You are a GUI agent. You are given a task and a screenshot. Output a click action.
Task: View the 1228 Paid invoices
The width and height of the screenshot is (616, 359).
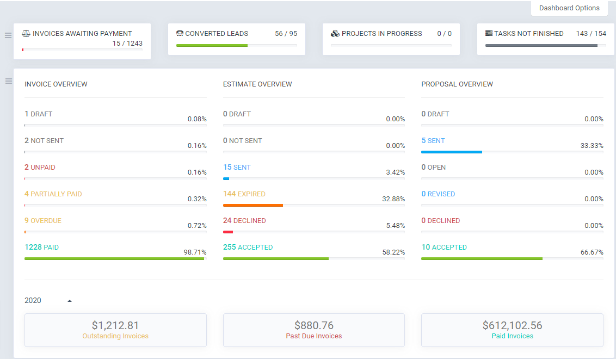(x=42, y=247)
